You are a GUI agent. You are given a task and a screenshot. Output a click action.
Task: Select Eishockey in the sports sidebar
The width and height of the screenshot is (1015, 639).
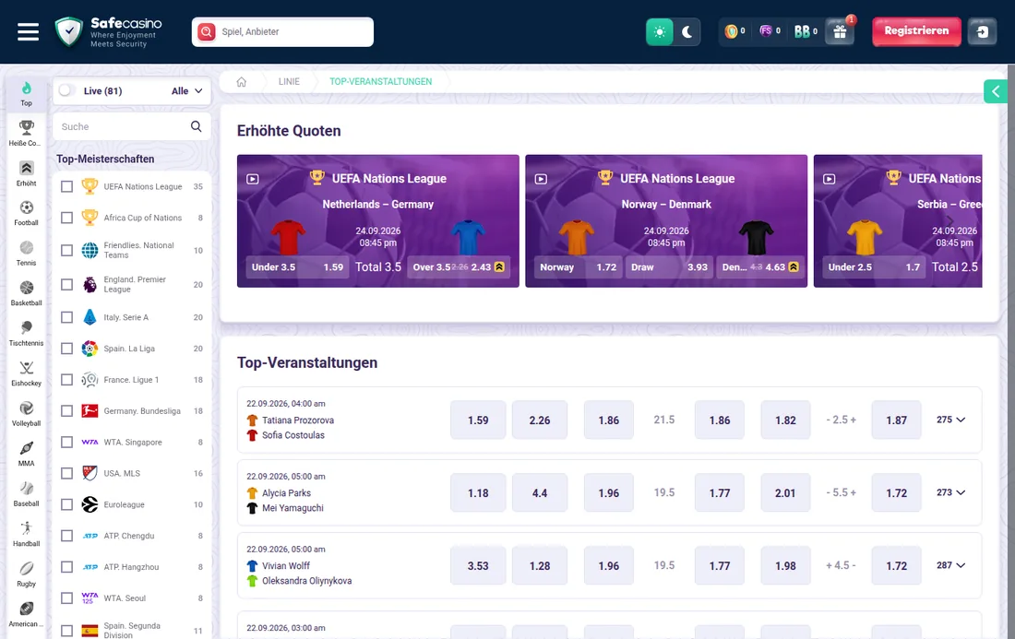26,373
